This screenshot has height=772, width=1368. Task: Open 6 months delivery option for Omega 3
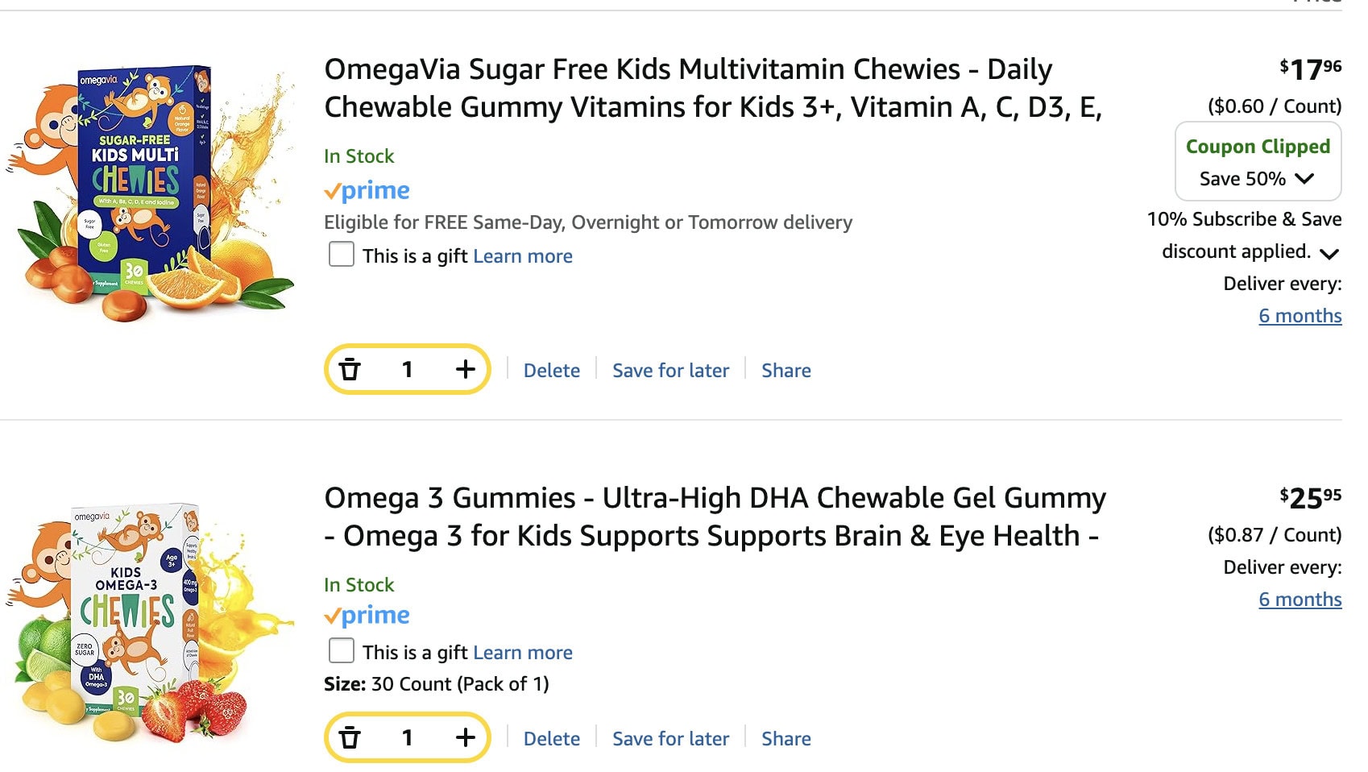(x=1300, y=600)
